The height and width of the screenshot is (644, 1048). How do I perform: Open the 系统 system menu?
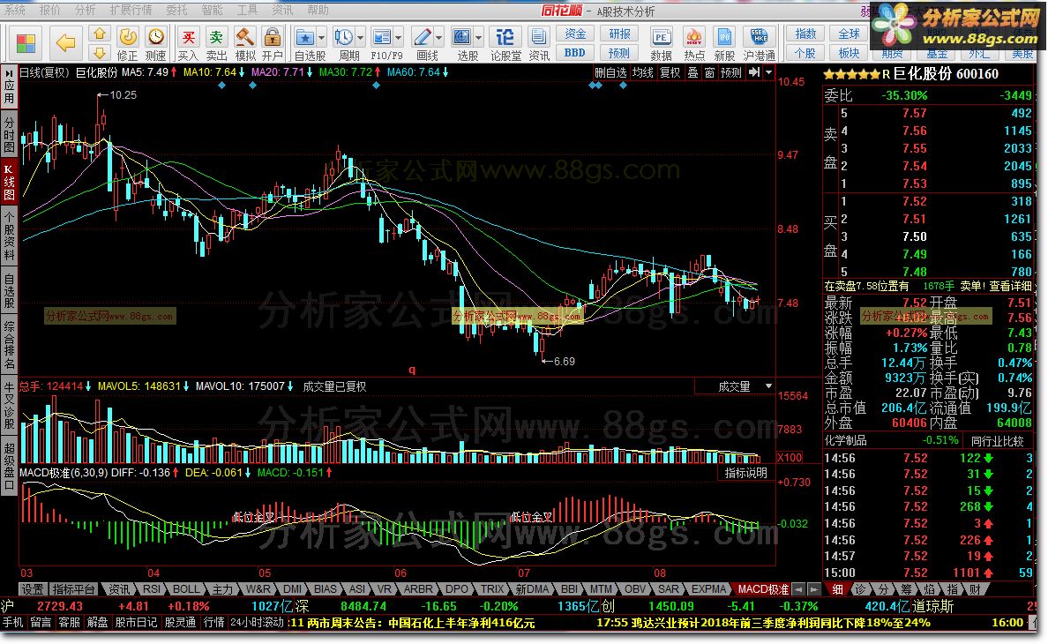[x=15, y=10]
